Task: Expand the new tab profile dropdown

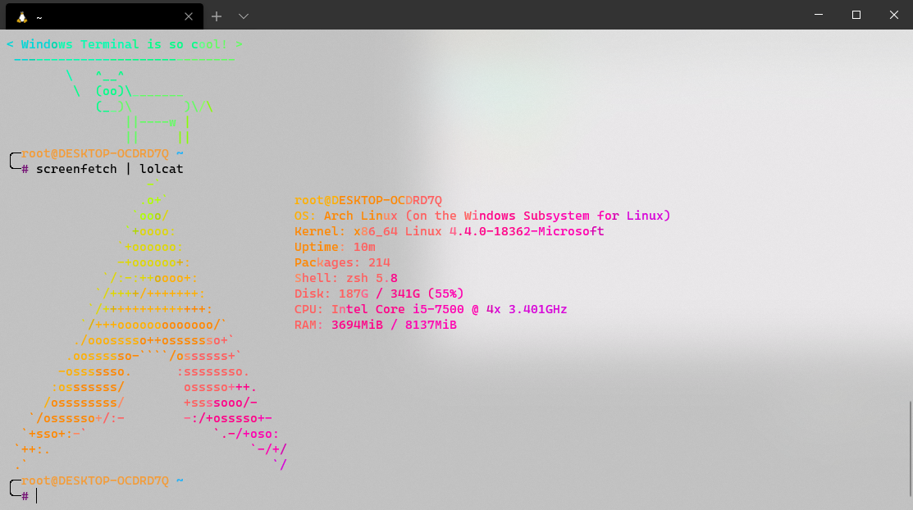Action: (x=244, y=16)
